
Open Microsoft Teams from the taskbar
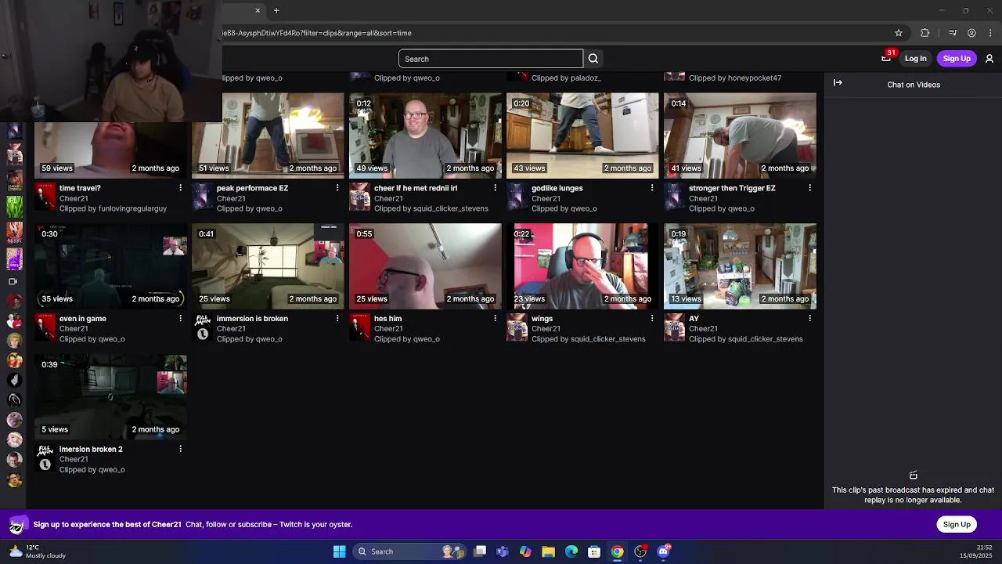point(502,551)
